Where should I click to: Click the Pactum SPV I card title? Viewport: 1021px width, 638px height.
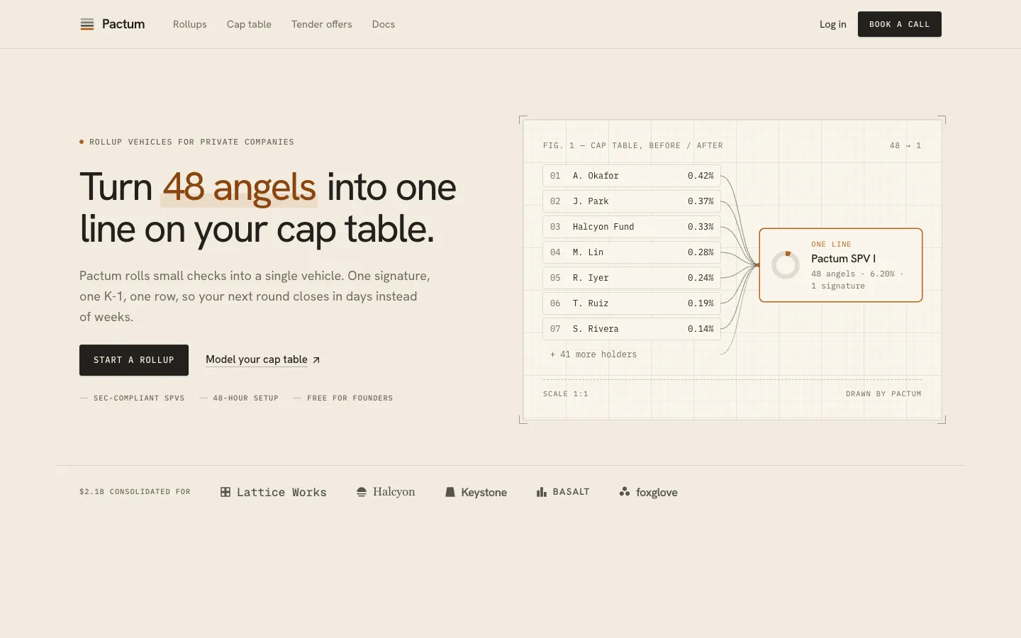[x=843, y=259]
